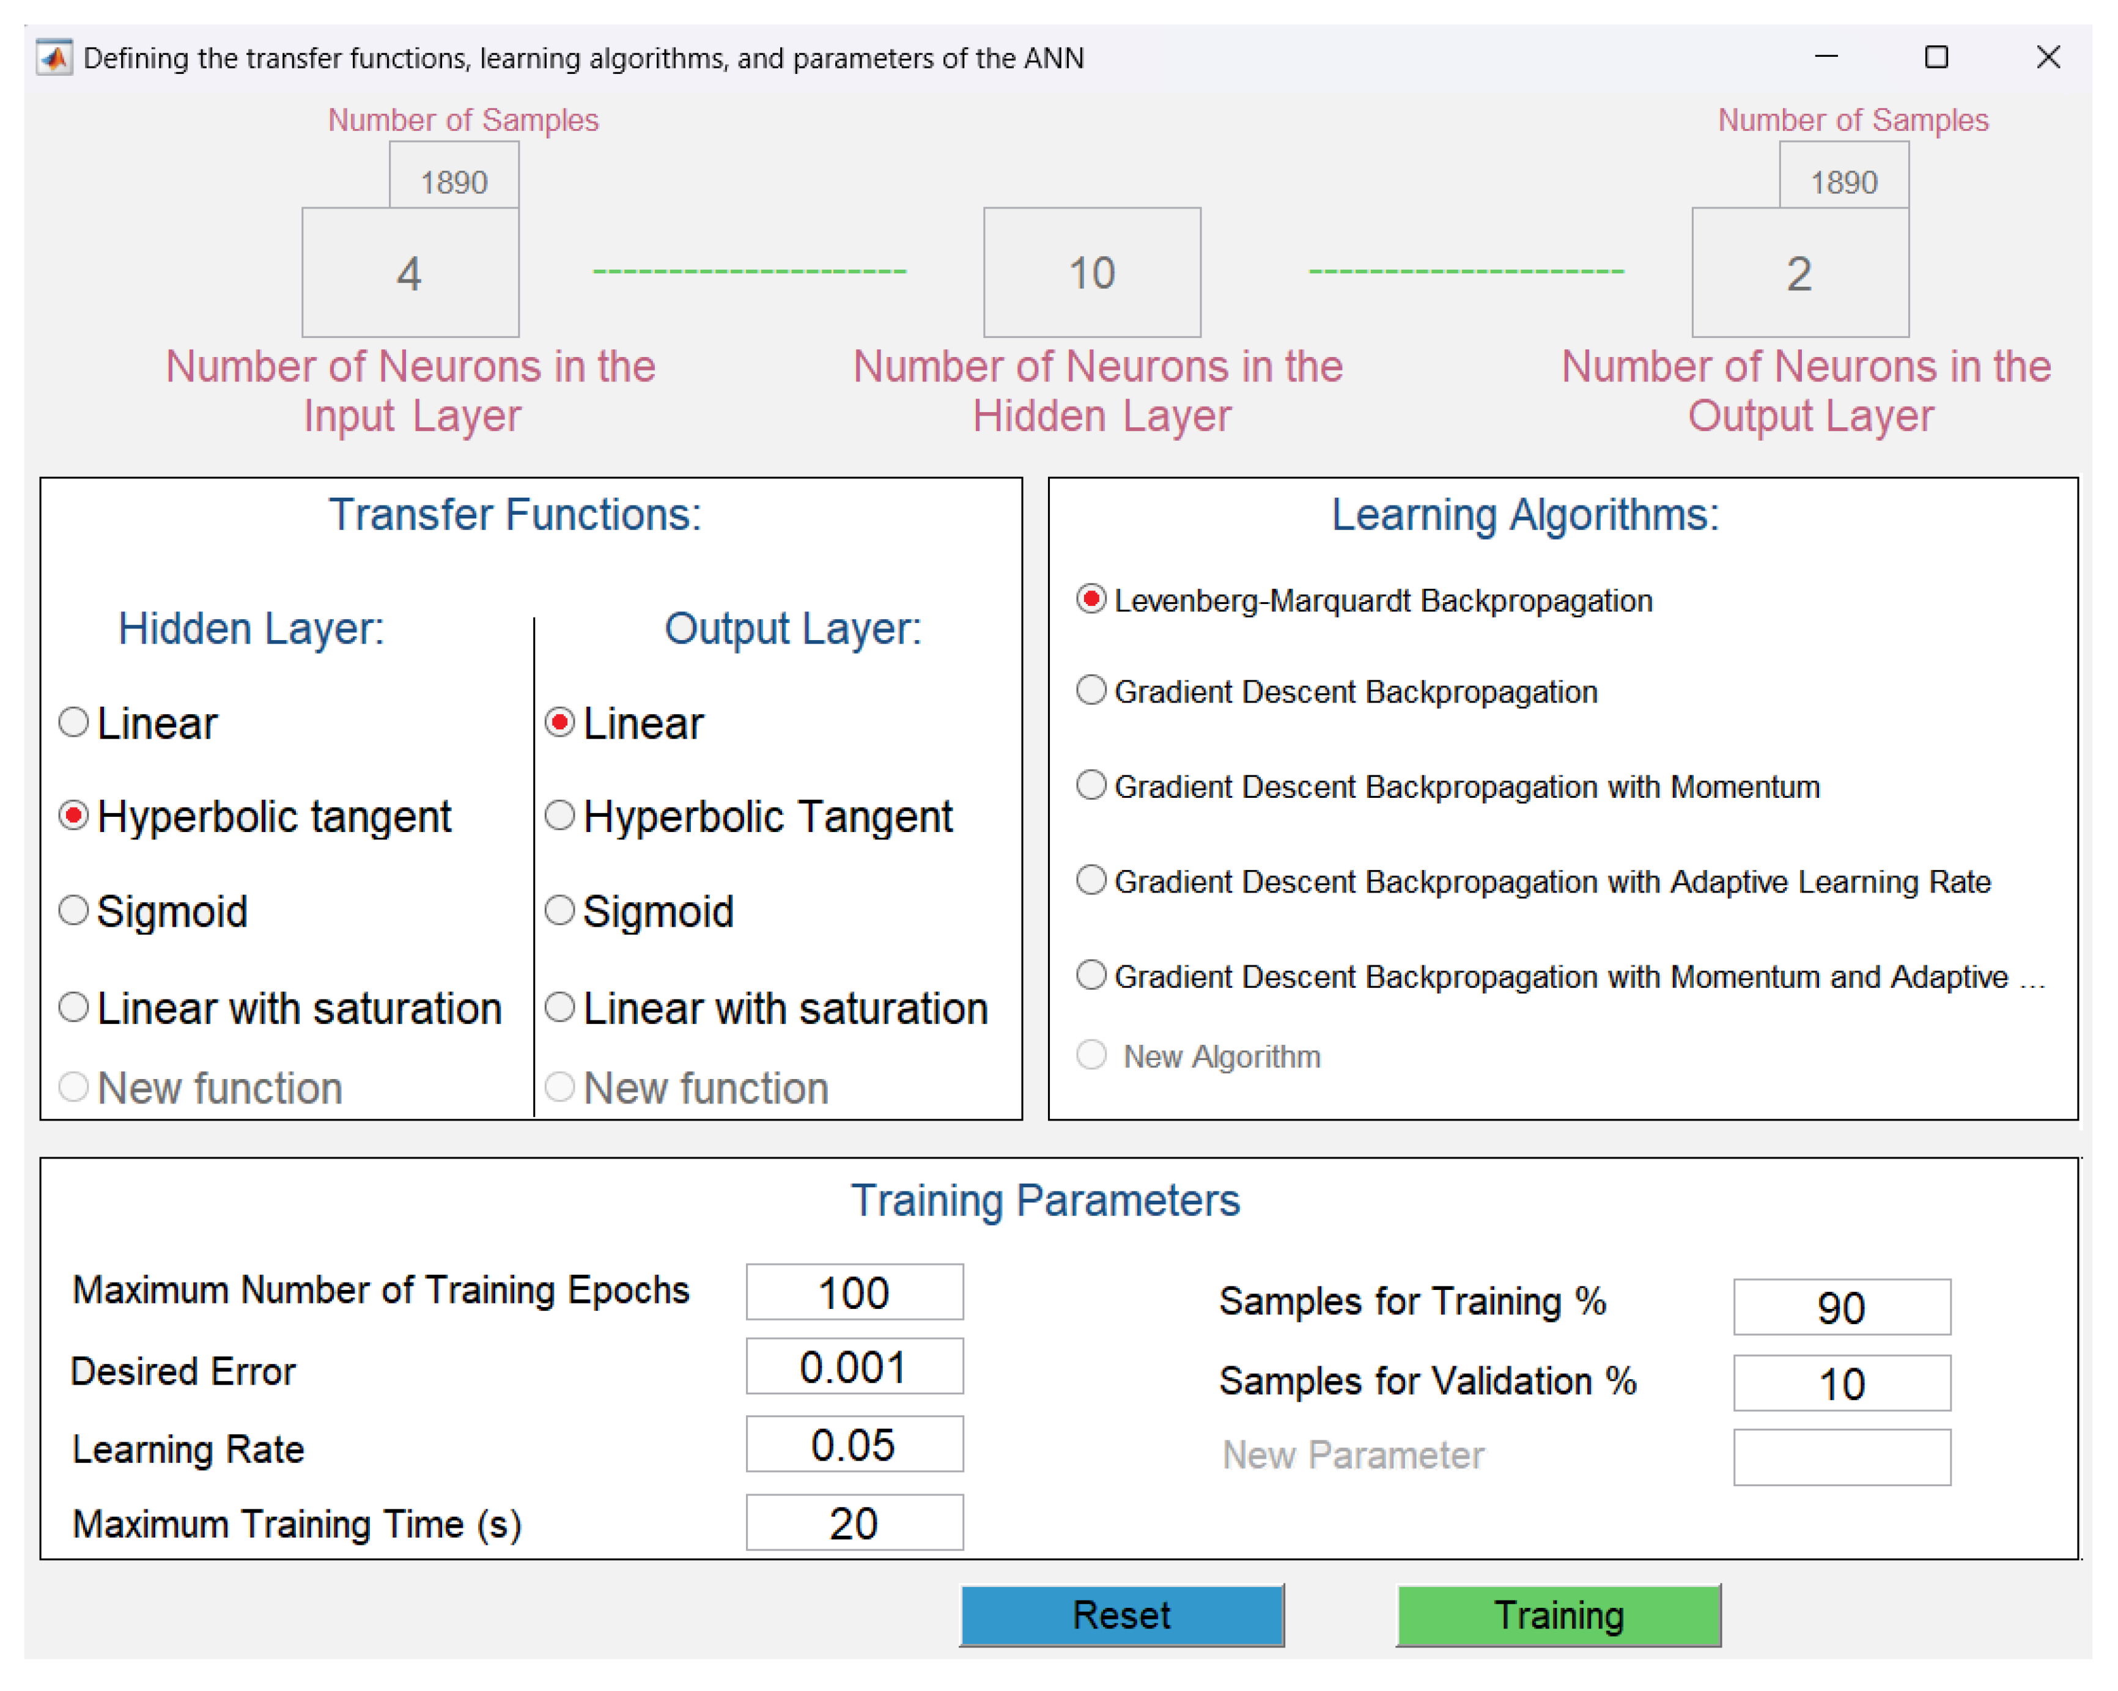2118x1691 pixels.
Task: Choose Linear with saturation for Hidden Layer
Action: (74, 1008)
